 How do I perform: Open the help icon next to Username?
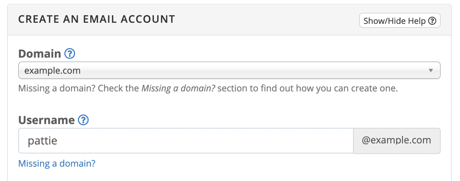tap(83, 120)
